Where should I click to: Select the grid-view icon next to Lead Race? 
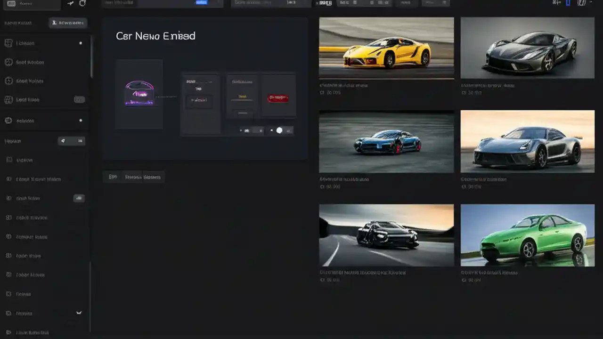click(8, 99)
